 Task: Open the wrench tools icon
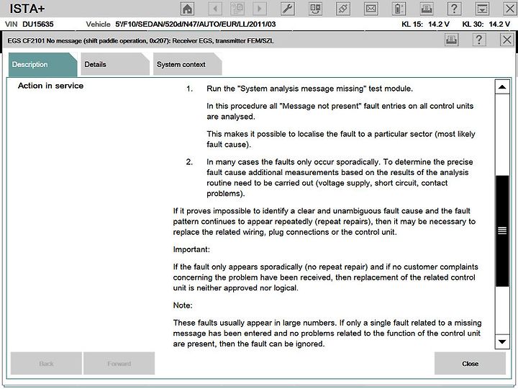(287, 9)
